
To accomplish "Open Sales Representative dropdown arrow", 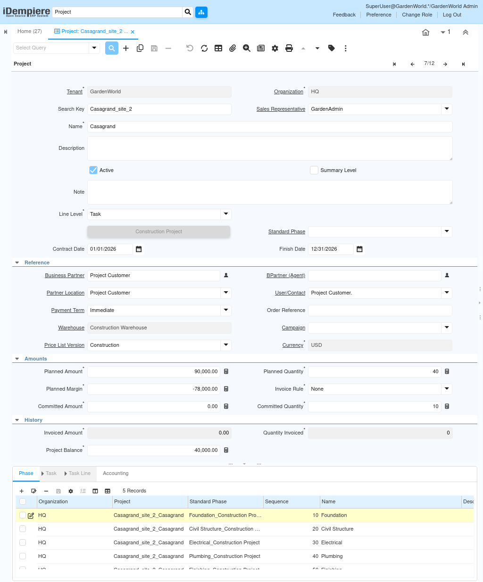I will click(447, 109).
